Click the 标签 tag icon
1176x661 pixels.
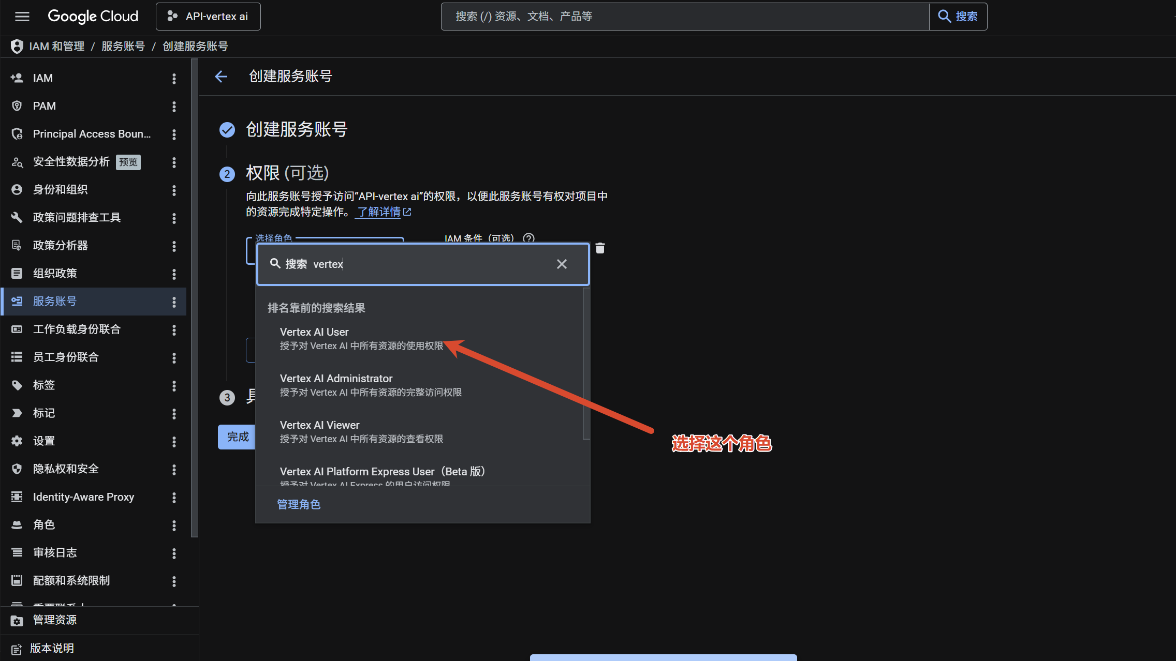[x=17, y=385]
